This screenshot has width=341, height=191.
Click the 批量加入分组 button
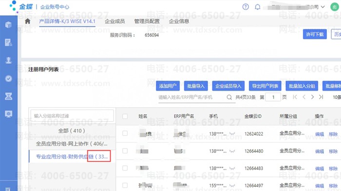pyautogui.click(x=302, y=86)
